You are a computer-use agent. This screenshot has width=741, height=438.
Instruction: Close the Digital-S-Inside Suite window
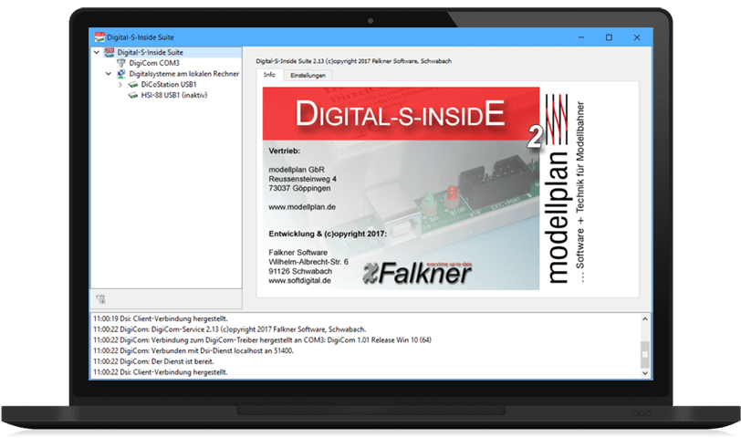click(637, 37)
